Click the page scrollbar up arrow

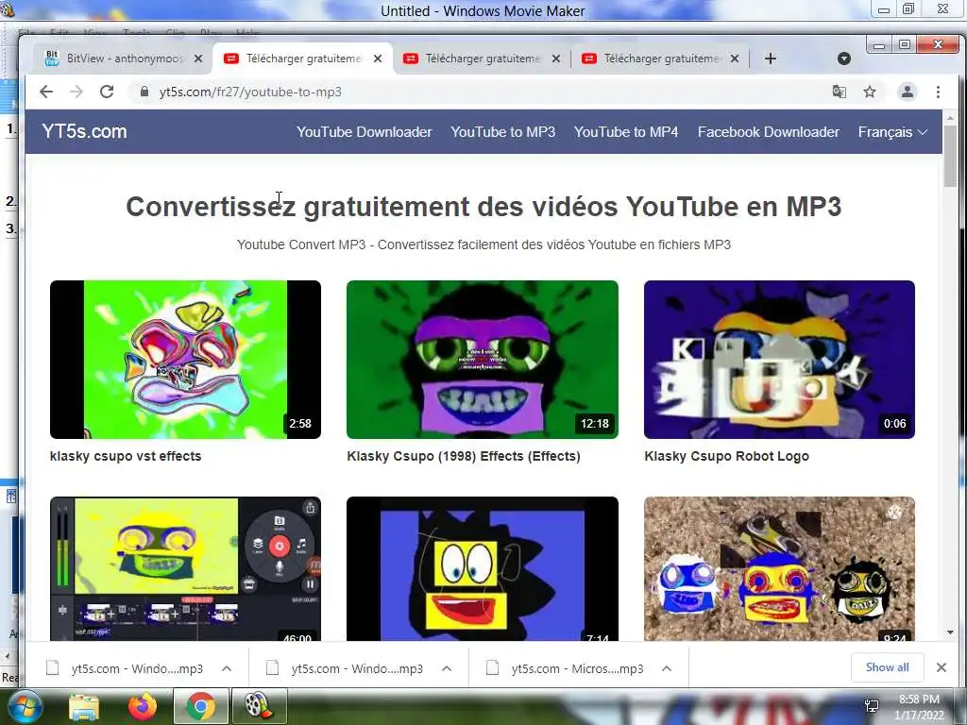point(950,117)
